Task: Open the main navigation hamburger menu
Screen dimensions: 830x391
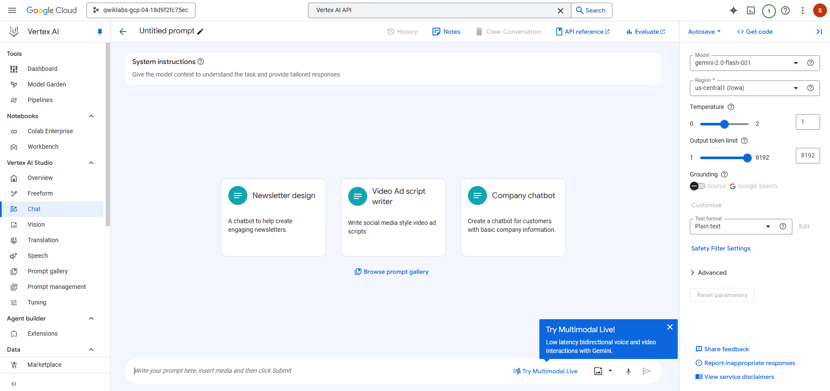Action: (12, 10)
